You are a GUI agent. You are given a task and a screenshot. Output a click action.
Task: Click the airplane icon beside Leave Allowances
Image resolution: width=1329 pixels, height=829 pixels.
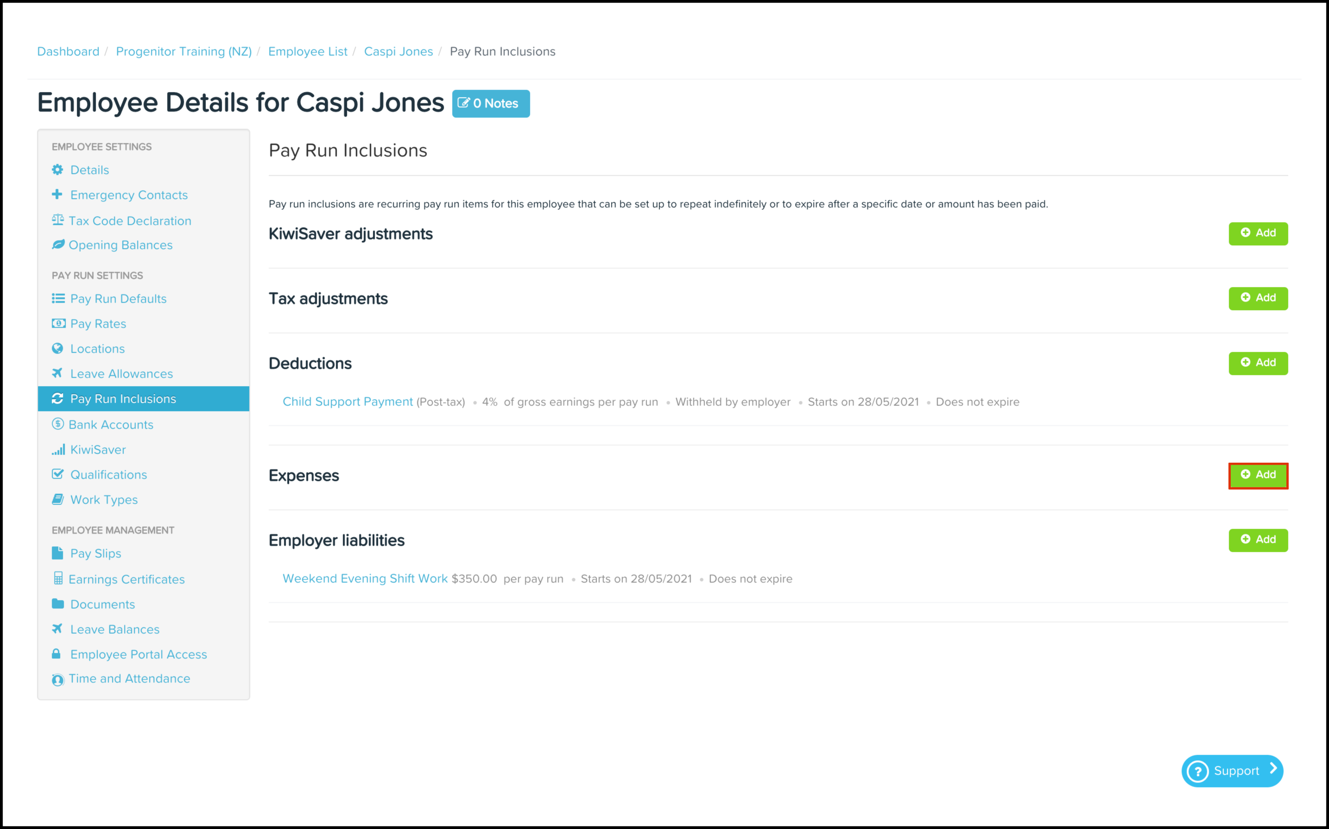pos(57,373)
